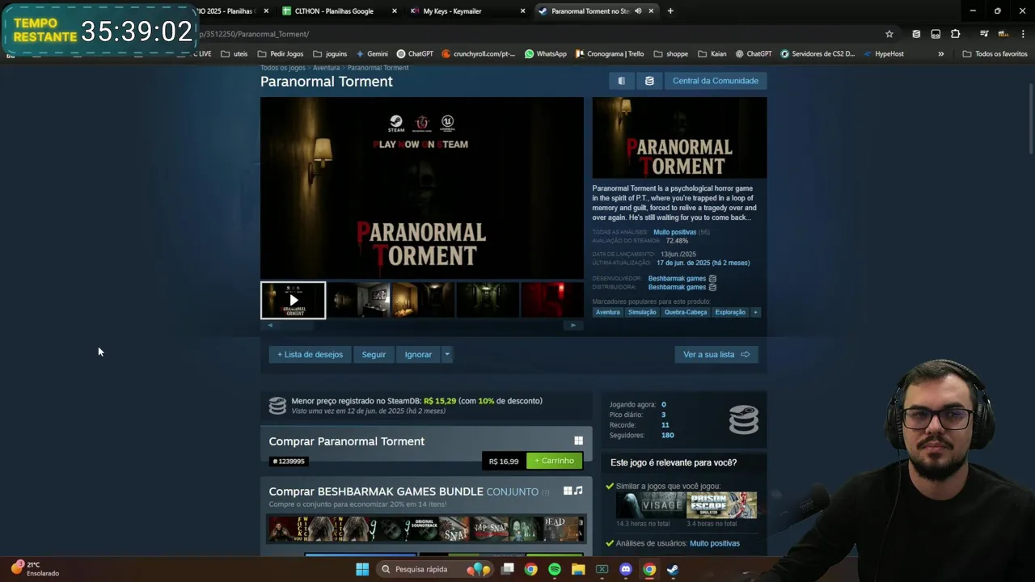Switch to CLTHON - Planilhas Google tab
This screenshot has width=1035, height=582.
[x=334, y=11]
